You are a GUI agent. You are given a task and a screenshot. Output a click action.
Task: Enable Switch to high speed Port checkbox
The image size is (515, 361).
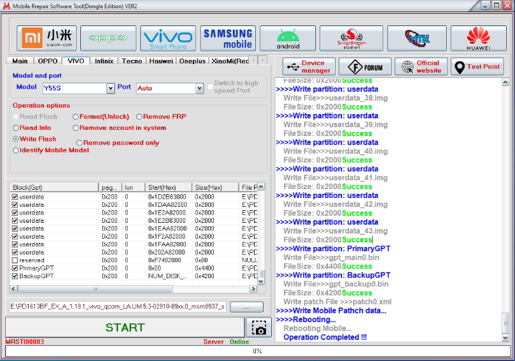pyautogui.click(x=210, y=87)
